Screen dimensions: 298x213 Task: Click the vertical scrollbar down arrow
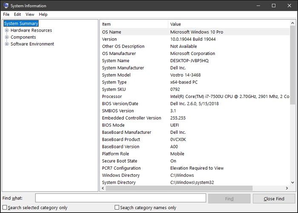292,182
